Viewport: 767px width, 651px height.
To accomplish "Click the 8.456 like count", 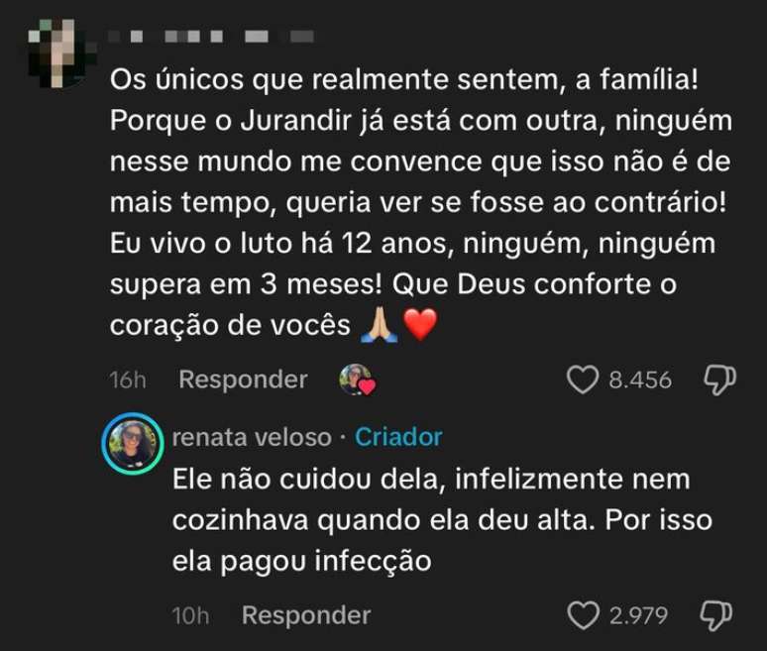I will [x=640, y=379].
